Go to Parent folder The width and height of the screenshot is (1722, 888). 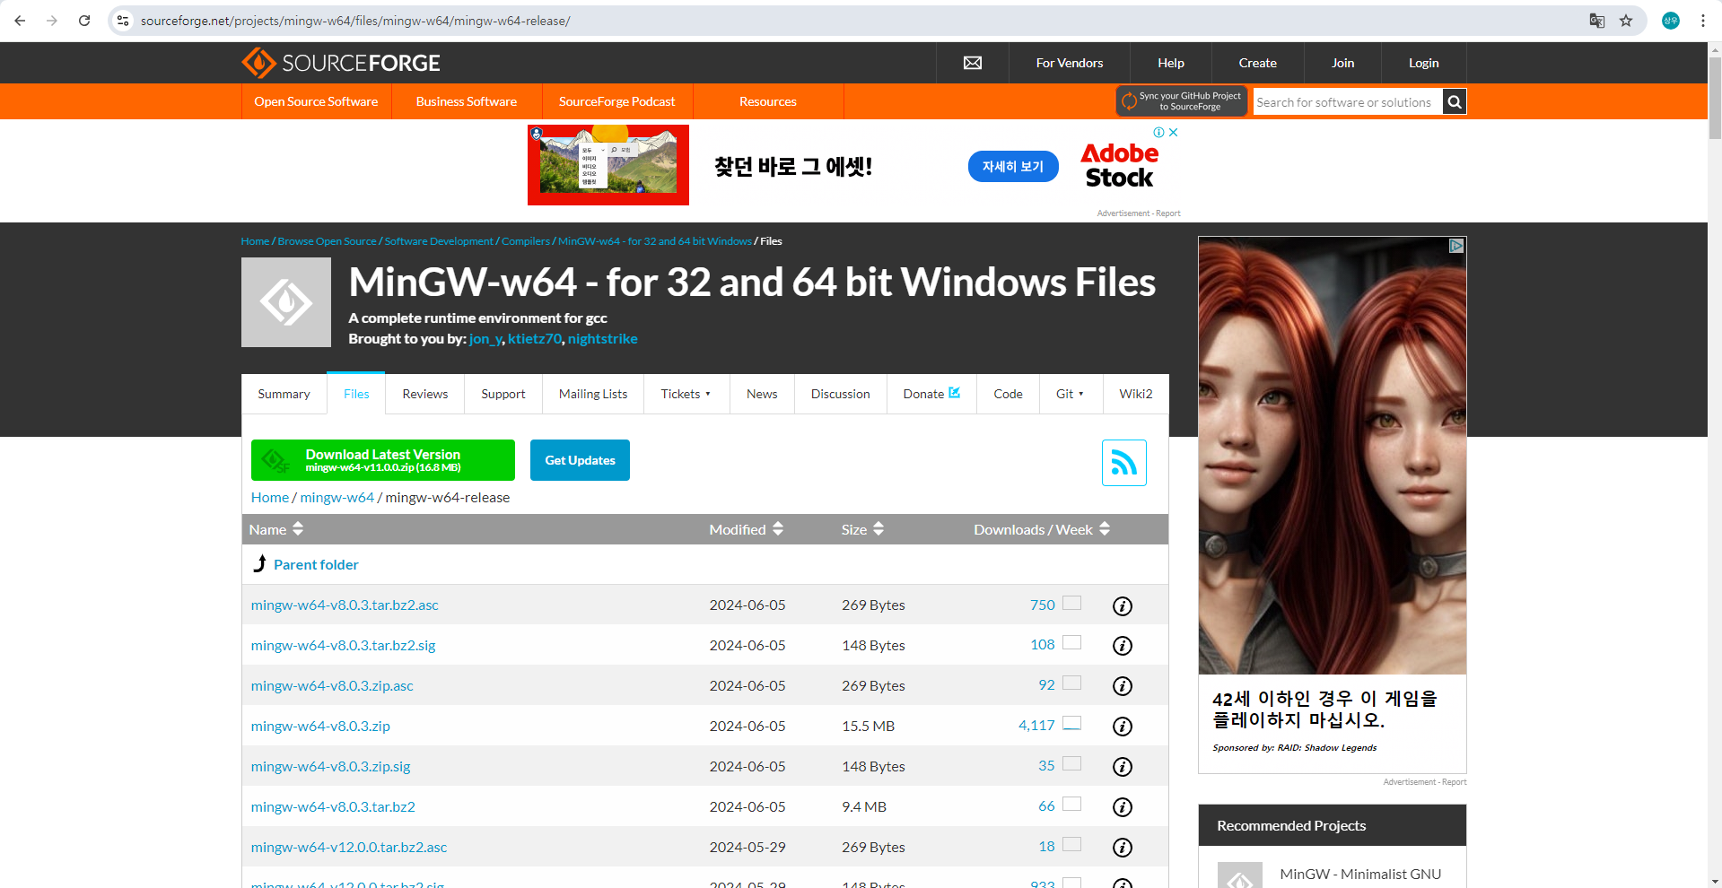[316, 564]
